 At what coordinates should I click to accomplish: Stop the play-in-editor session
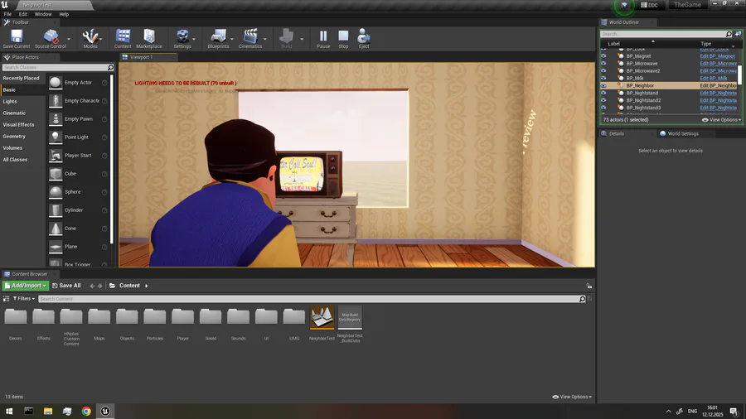[343, 38]
